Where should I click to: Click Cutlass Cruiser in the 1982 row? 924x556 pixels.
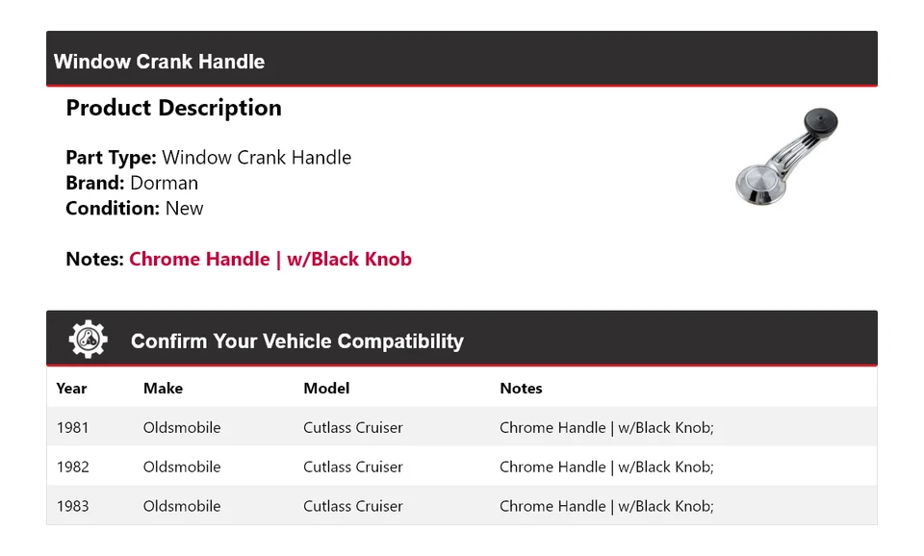coord(353,467)
